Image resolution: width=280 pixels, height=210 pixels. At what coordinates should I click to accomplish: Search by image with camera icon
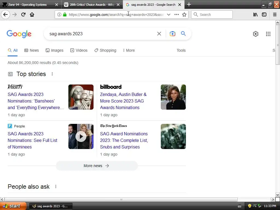(x=172, y=34)
